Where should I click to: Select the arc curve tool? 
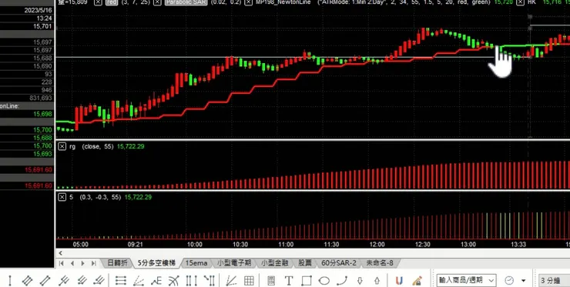point(342,281)
